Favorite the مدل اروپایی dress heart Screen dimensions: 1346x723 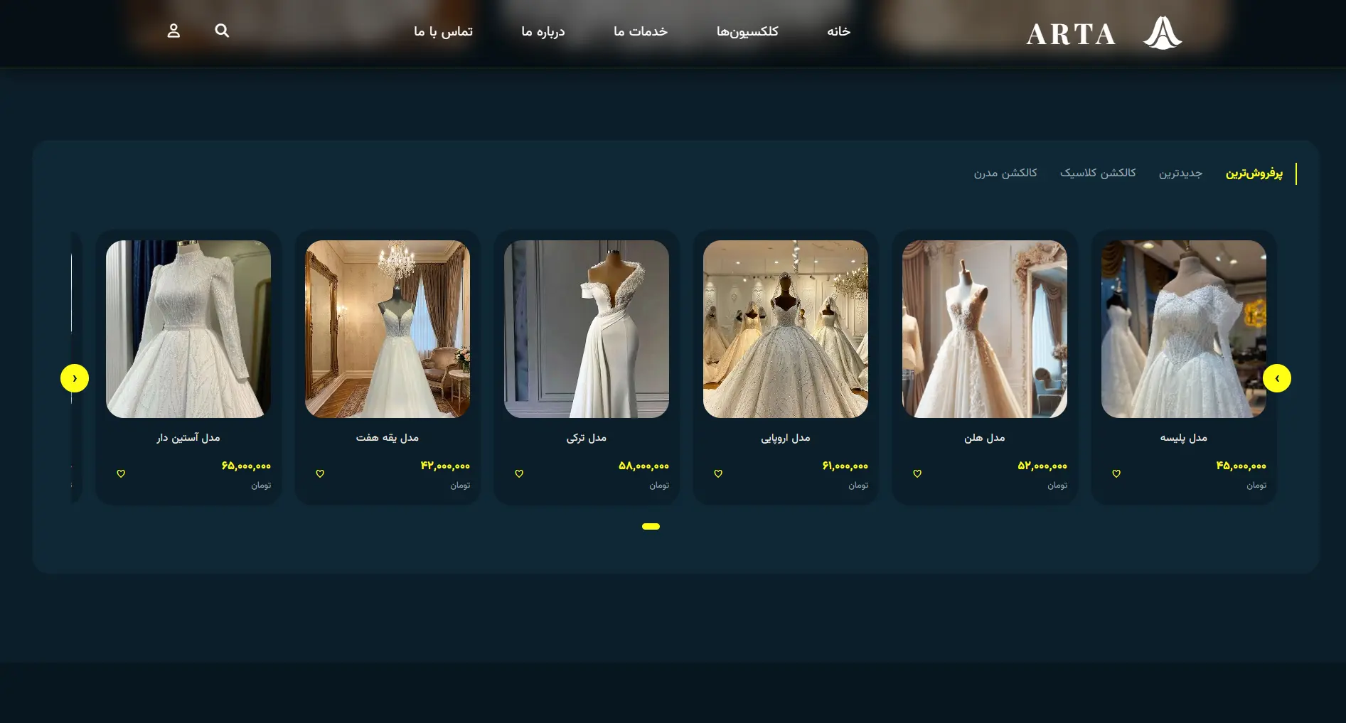point(718,473)
